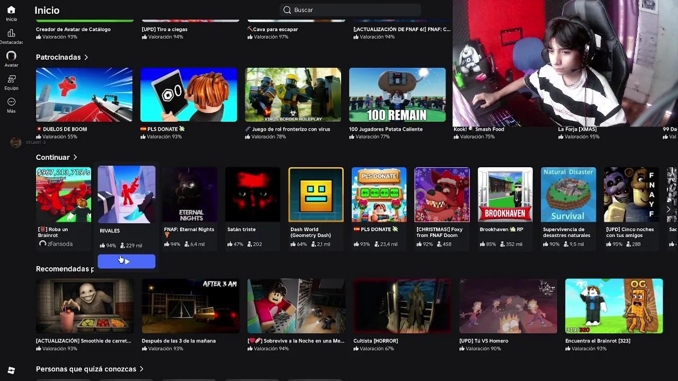The height and width of the screenshot is (381, 678).
Task: Open Juego de rol fronterizo con virus
Action: pyautogui.click(x=293, y=95)
